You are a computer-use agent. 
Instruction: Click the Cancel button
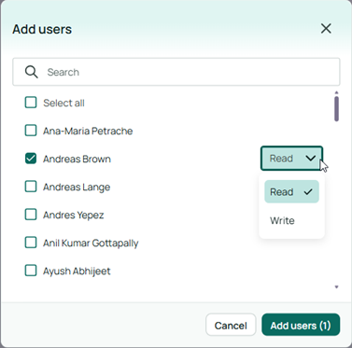click(231, 326)
